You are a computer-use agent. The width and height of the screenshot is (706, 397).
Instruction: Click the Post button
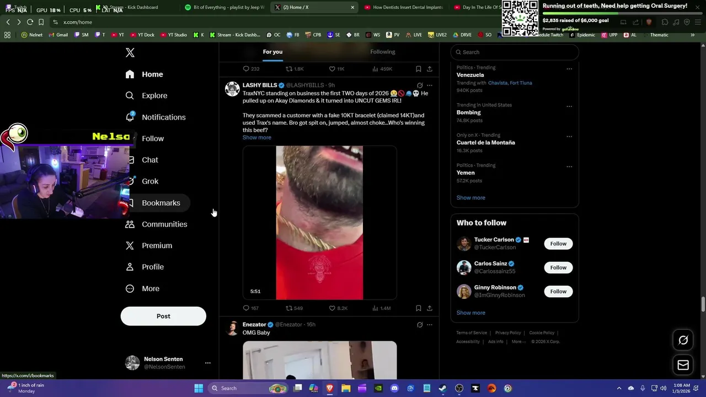point(163,316)
